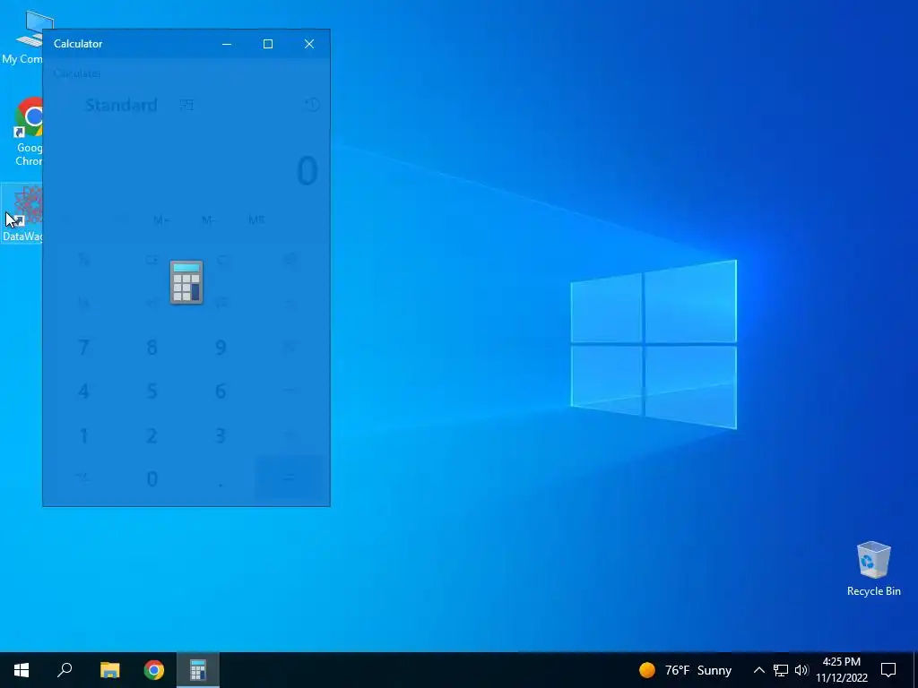
Task: Minimize the Calculator window
Action: click(227, 44)
